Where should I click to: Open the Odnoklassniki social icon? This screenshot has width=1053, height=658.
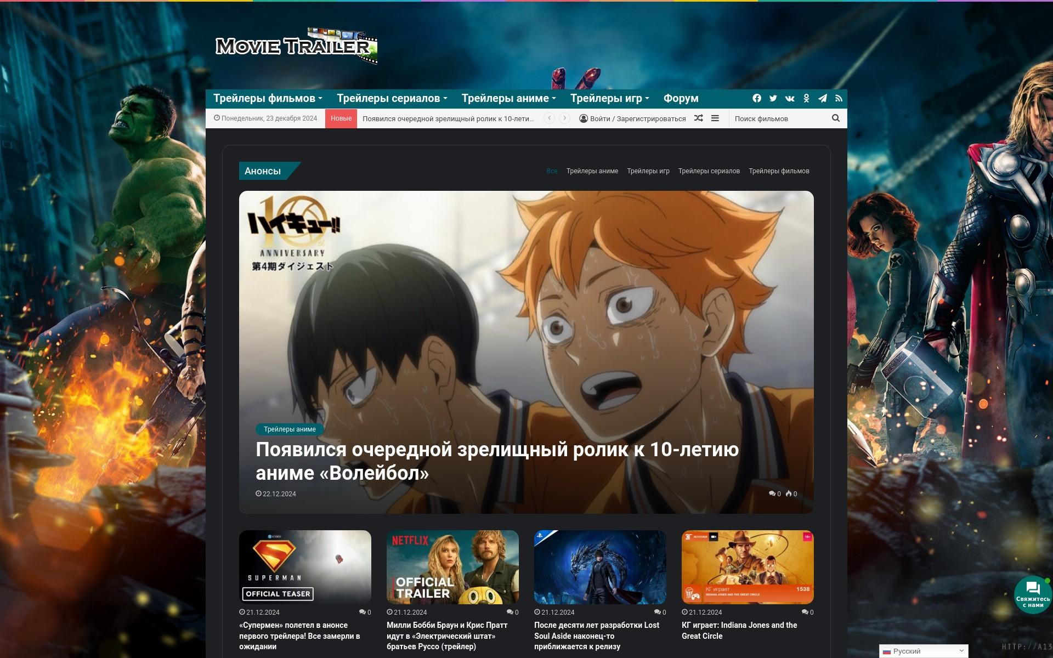[806, 98]
